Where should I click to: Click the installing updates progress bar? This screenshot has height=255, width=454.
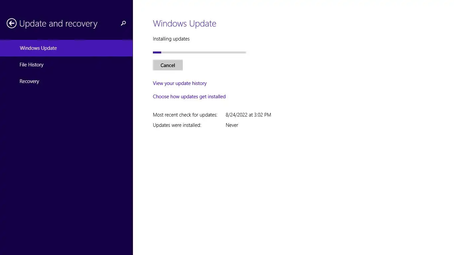coord(199,52)
